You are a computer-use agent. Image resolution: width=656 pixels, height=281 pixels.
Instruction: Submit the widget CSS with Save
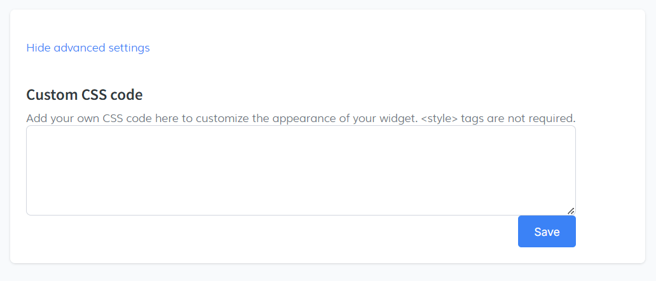pyautogui.click(x=547, y=231)
